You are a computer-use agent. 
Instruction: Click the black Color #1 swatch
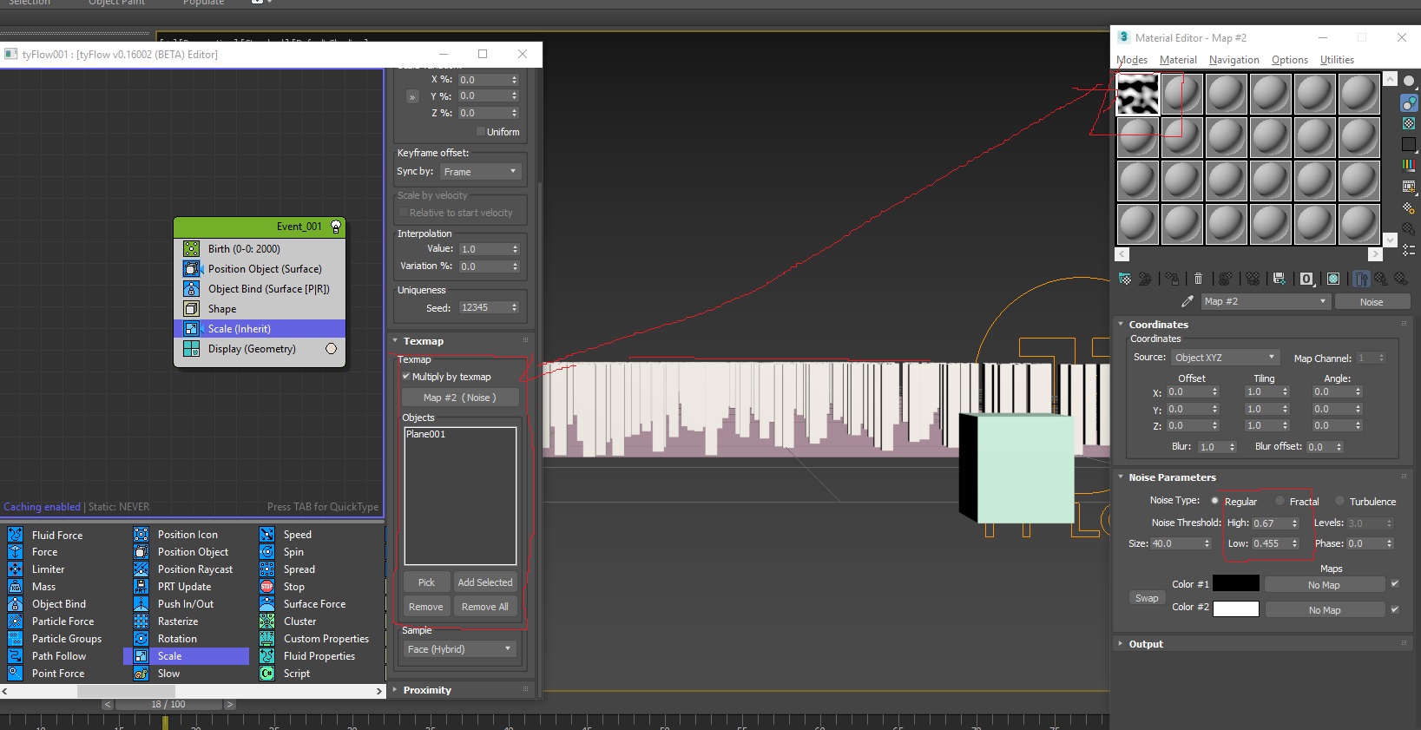pyautogui.click(x=1235, y=583)
